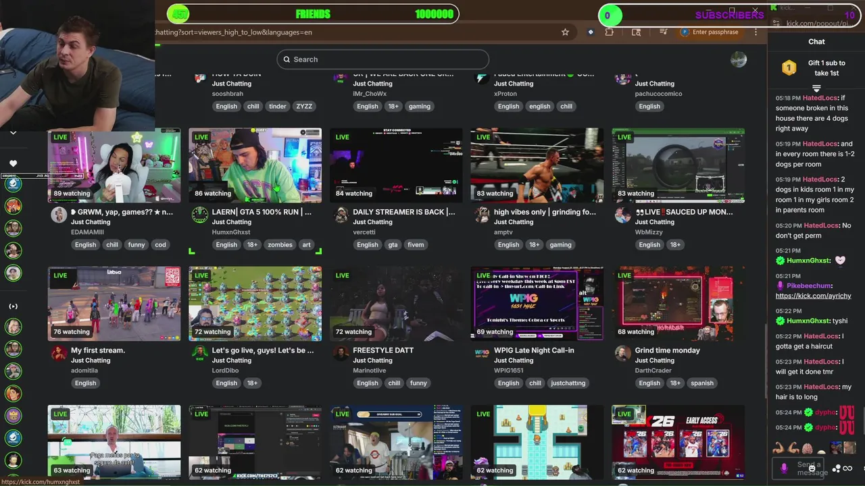This screenshot has width=865, height=486.
Task: Select the 'funny' tag under Marinotlive
Action: coord(418,383)
